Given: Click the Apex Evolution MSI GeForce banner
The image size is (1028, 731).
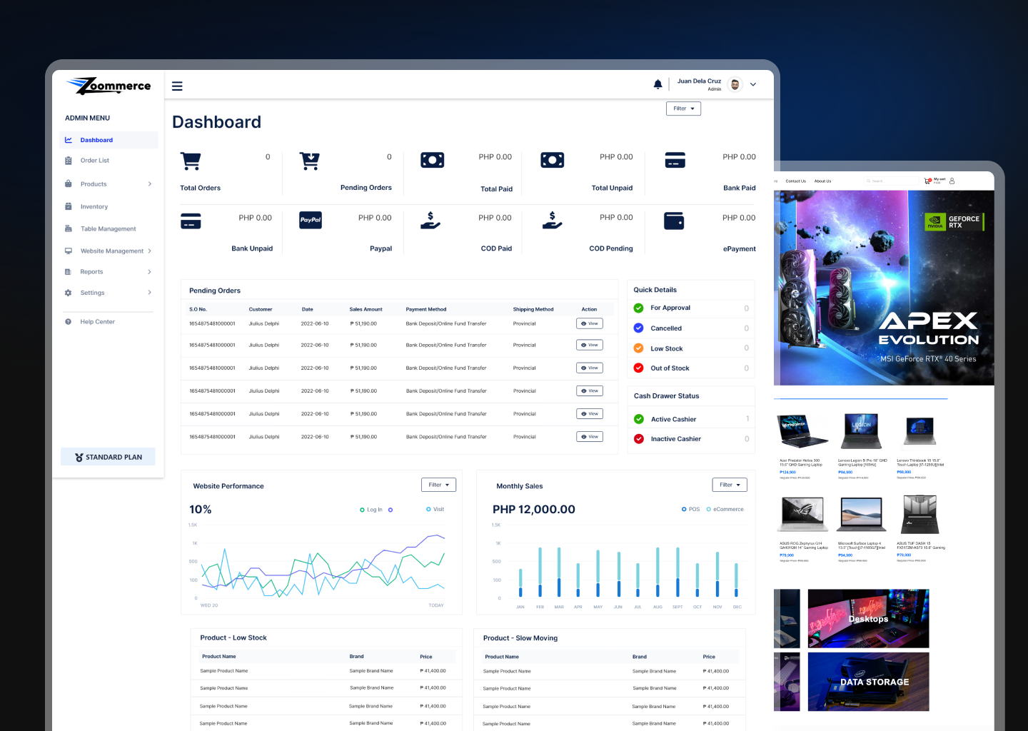Looking at the screenshot, I should (884, 288).
